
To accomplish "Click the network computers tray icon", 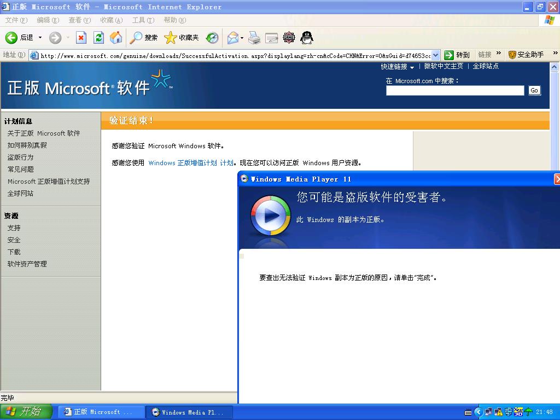I will pyautogui.click(x=488, y=412).
